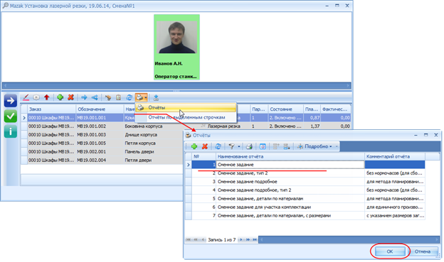
Task: Go to next record in navigator
Action: point(241,240)
